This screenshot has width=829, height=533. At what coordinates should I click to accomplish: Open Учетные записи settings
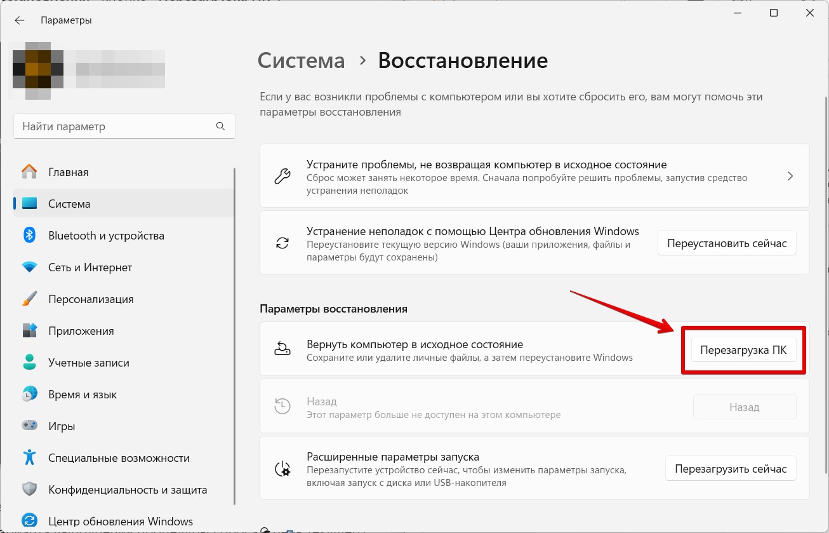tap(124, 363)
